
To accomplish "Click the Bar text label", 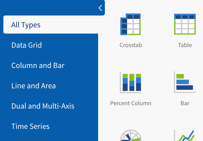I will click(x=185, y=103).
